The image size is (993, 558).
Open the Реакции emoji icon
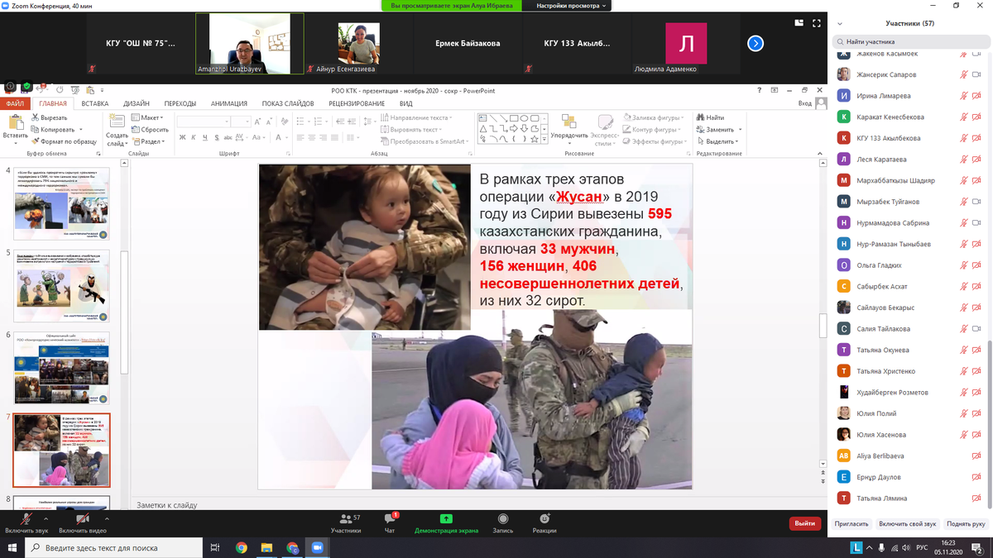544,522
